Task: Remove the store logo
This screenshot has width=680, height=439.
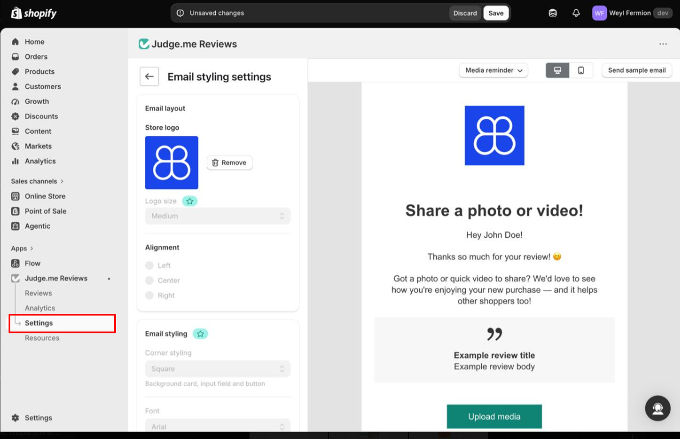Action: (230, 163)
